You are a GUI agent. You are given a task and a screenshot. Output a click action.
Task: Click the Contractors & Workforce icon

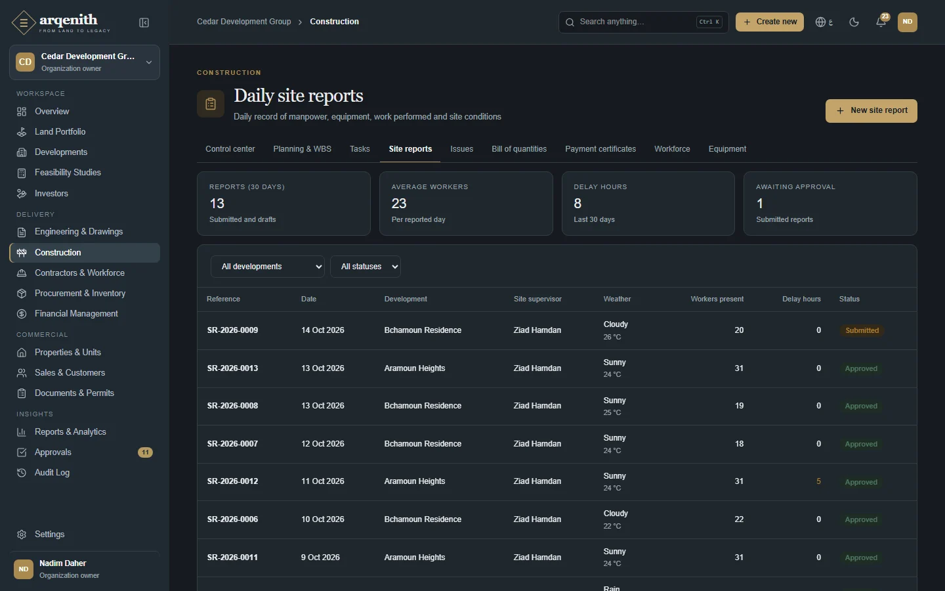coord(22,273)
